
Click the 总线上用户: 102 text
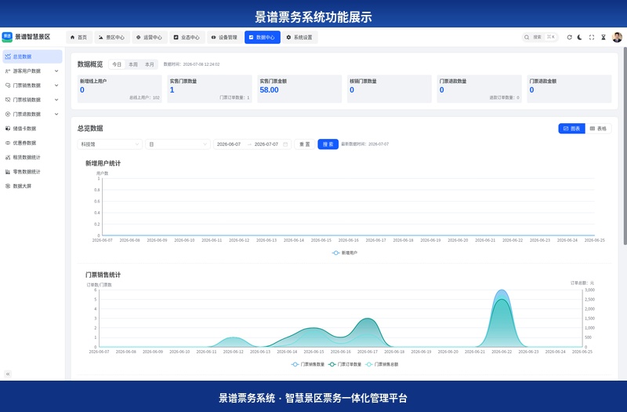(144, 97)
